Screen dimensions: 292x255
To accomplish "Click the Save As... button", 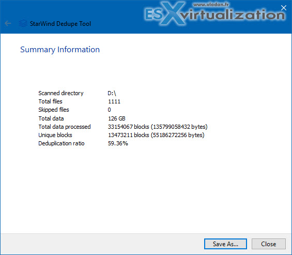I will coord(225,244).
